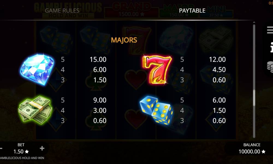Click the Gamblelicious Hold and Win title text

(x=22, y=158)
